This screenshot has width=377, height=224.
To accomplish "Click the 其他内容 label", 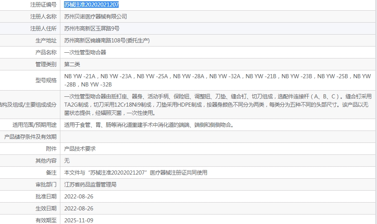I will tap(46, 161).
